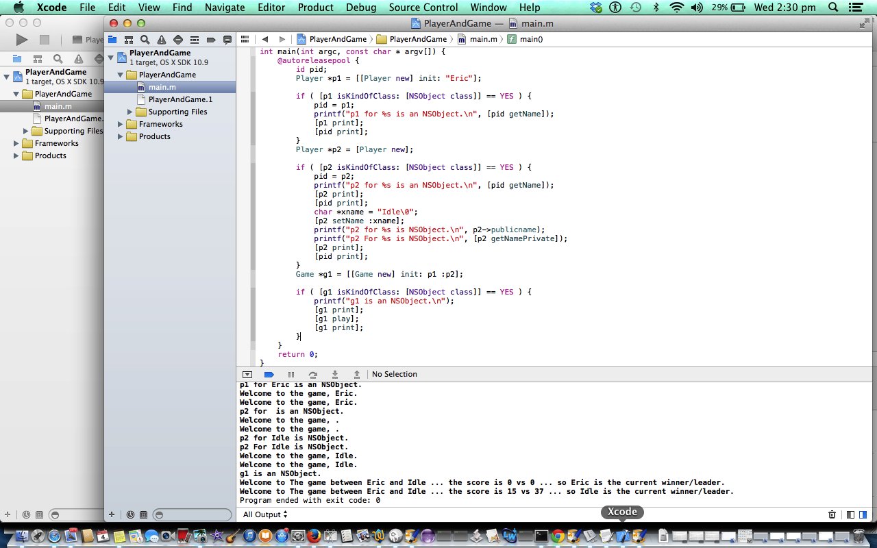This screenshot has height=548, width=877.
Task: Toggle source-control status filter in front navigator
Action: (x=143, y=514)
